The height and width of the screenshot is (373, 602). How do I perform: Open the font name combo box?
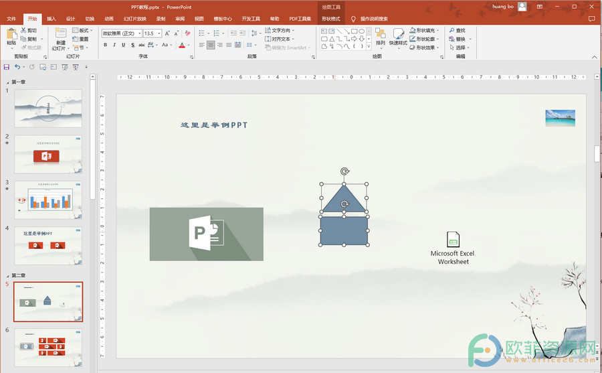(x=122, y=33)
